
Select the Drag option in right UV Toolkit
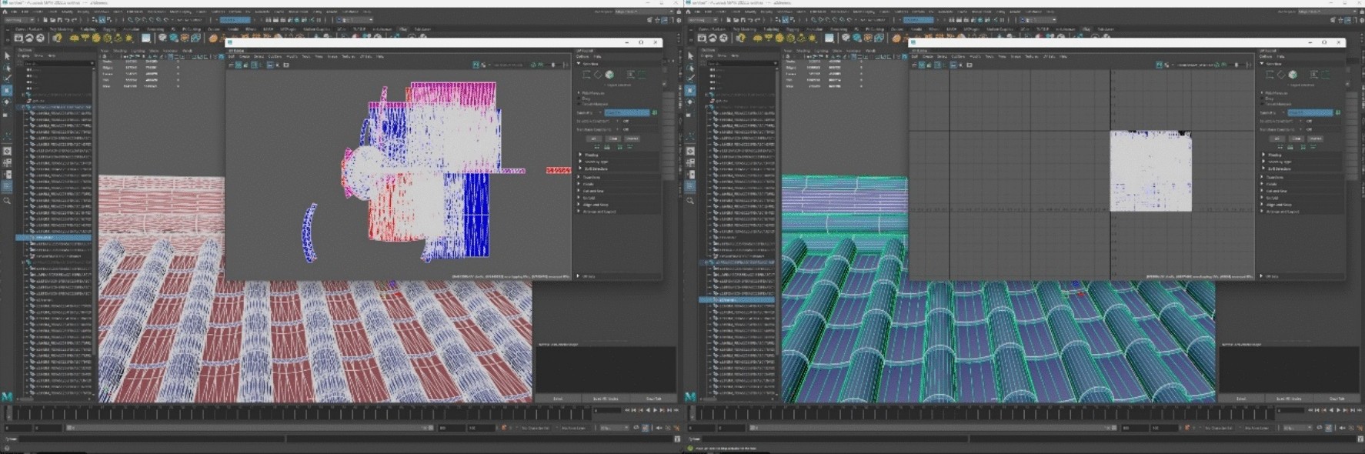click(1270, 98)
